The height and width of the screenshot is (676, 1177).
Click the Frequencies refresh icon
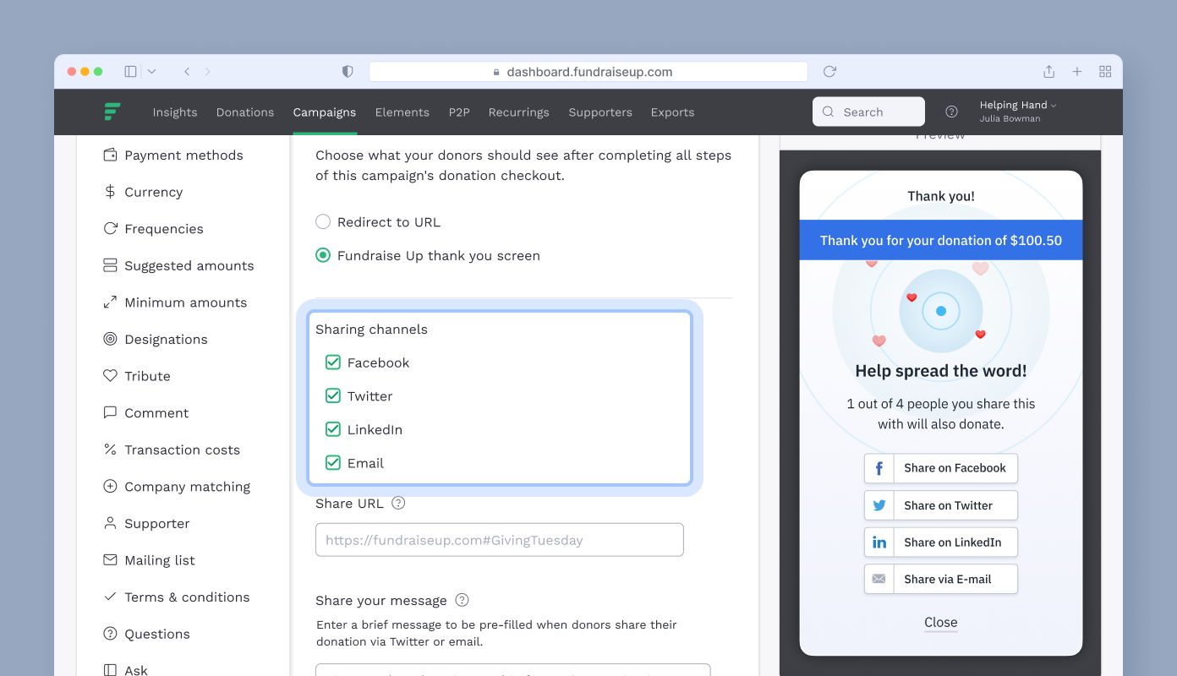110,229
